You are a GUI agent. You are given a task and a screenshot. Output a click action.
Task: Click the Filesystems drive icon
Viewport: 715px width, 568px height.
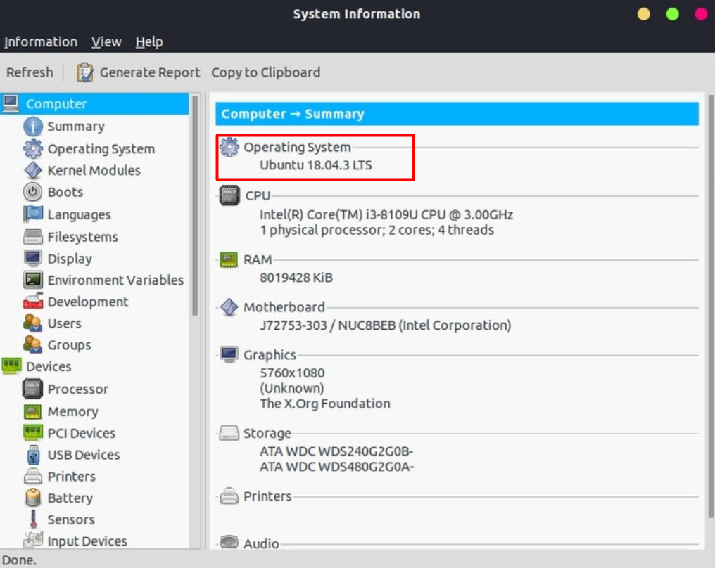(33, 237)
